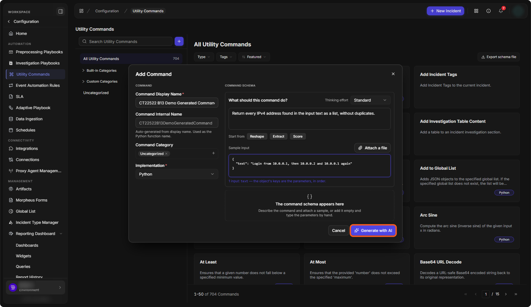Open the Tags filter dropdown
This screenshot has width=531, height=307.
click(x=226, y=57)
